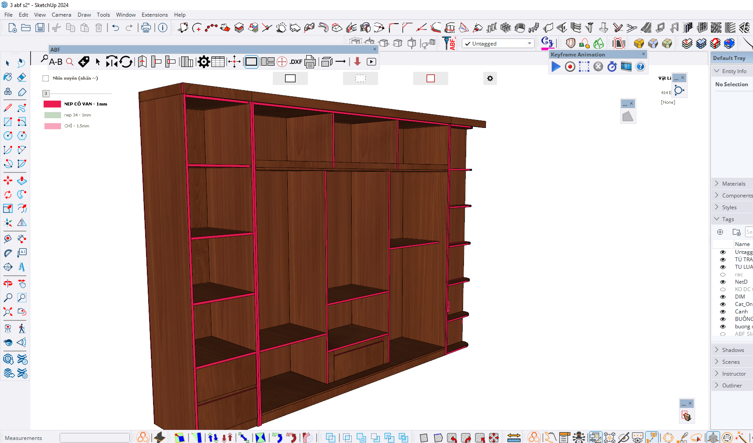
Task: Expand the Materials panel
Action: pyautogui.click(x=733, y=184)
